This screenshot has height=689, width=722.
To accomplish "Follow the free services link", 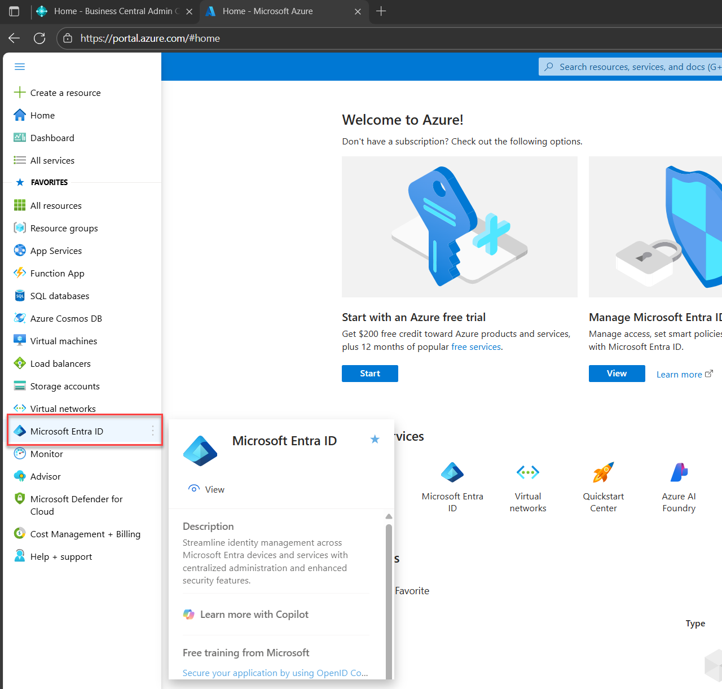I will (476, 347).
